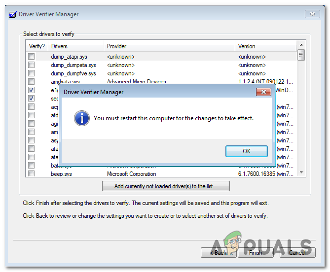Sort by the Version column header
The height and width of the screenshot is (272, 330).
coord(265,46)
